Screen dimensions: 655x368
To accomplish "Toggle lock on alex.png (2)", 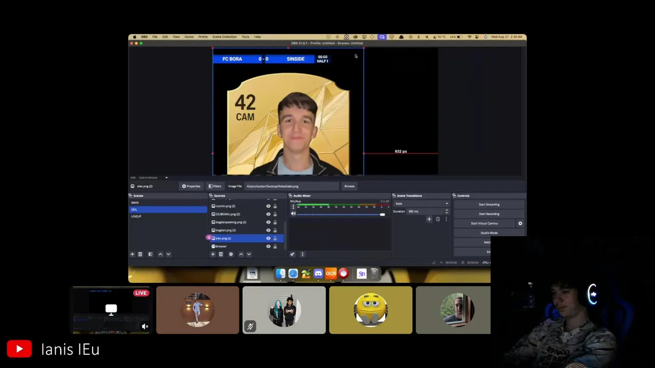I will pos(275,238).
